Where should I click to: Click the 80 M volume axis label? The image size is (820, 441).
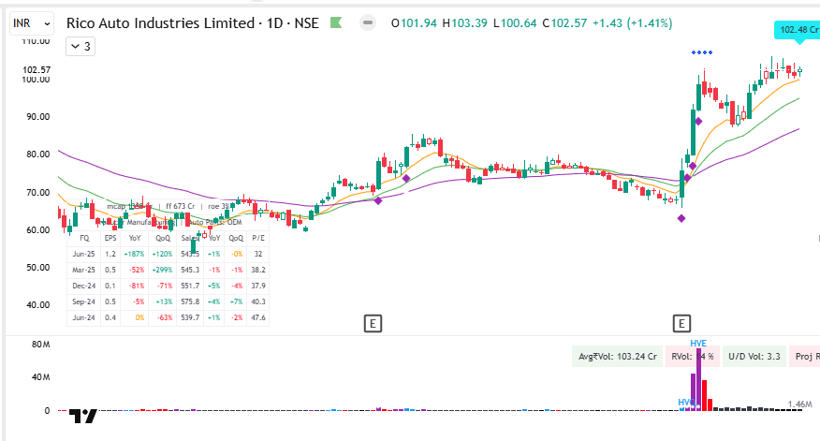(40, 345)
